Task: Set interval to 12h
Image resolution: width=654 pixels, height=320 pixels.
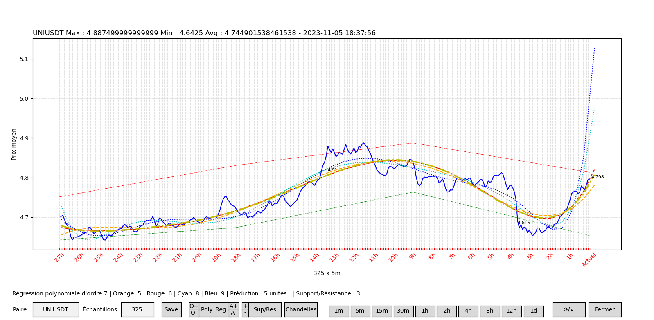Action: point(511,311)
